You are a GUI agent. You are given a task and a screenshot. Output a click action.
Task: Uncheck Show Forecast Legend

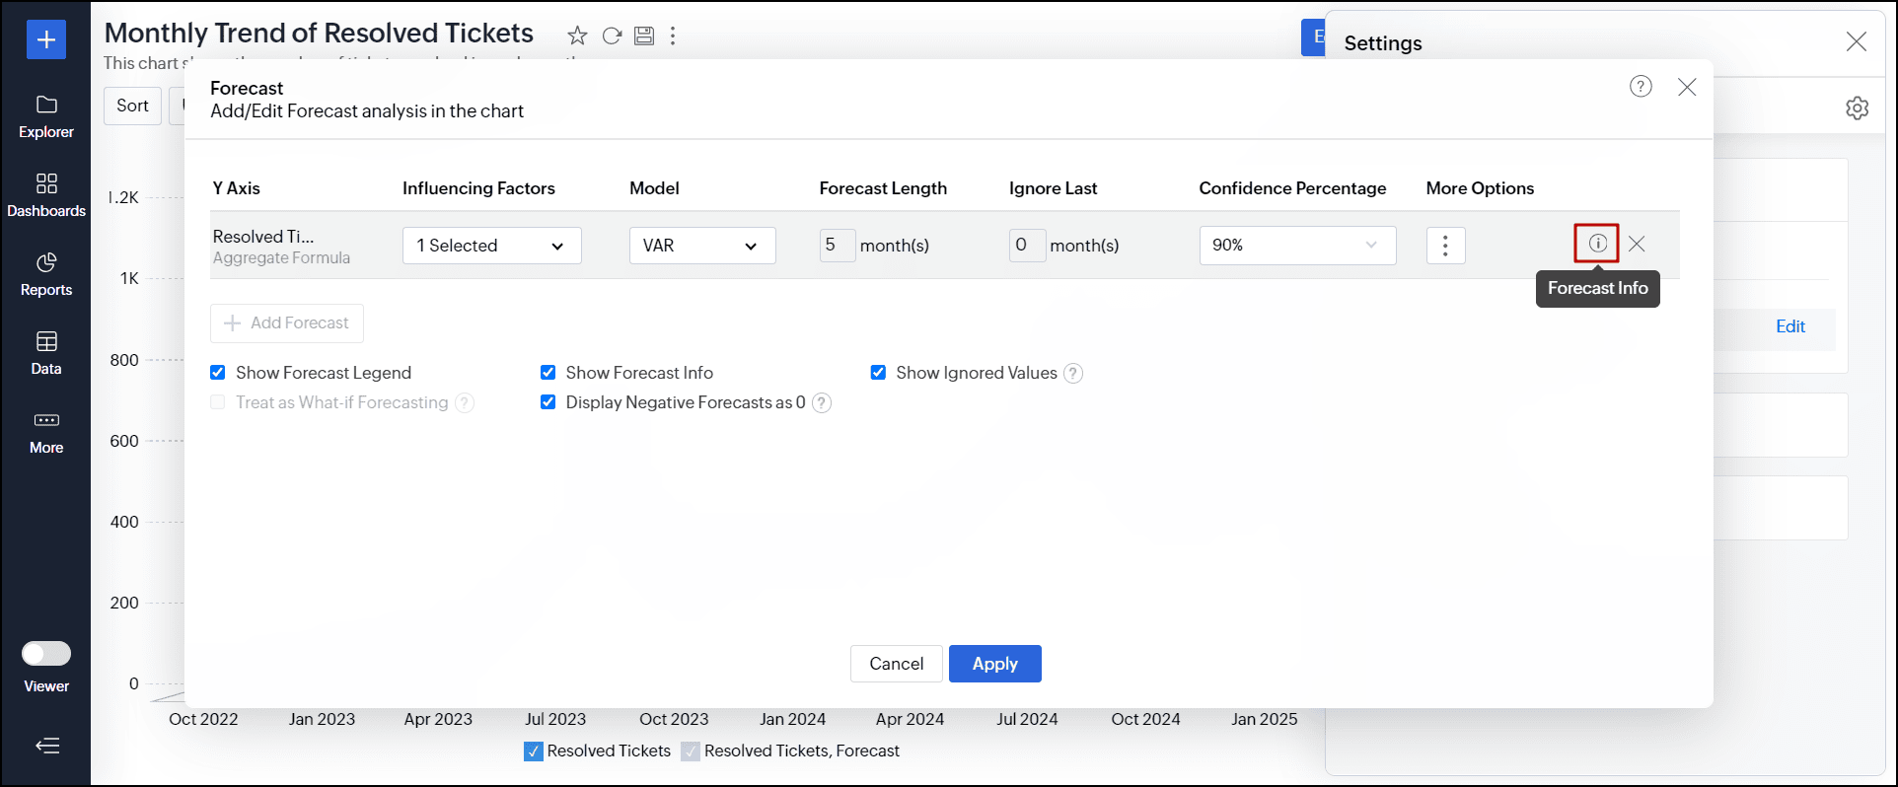(x=218, y=373)
